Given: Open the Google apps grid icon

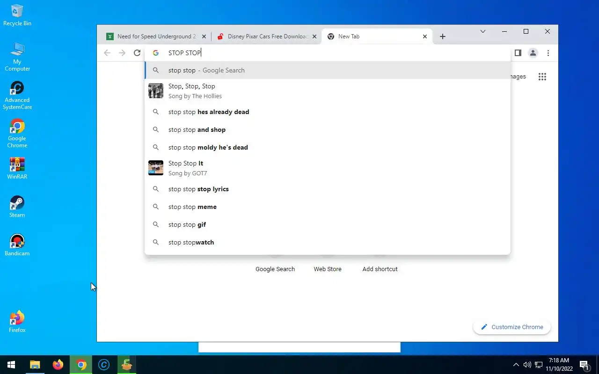Looking at the screenshot, I should [x=542, y=77].
